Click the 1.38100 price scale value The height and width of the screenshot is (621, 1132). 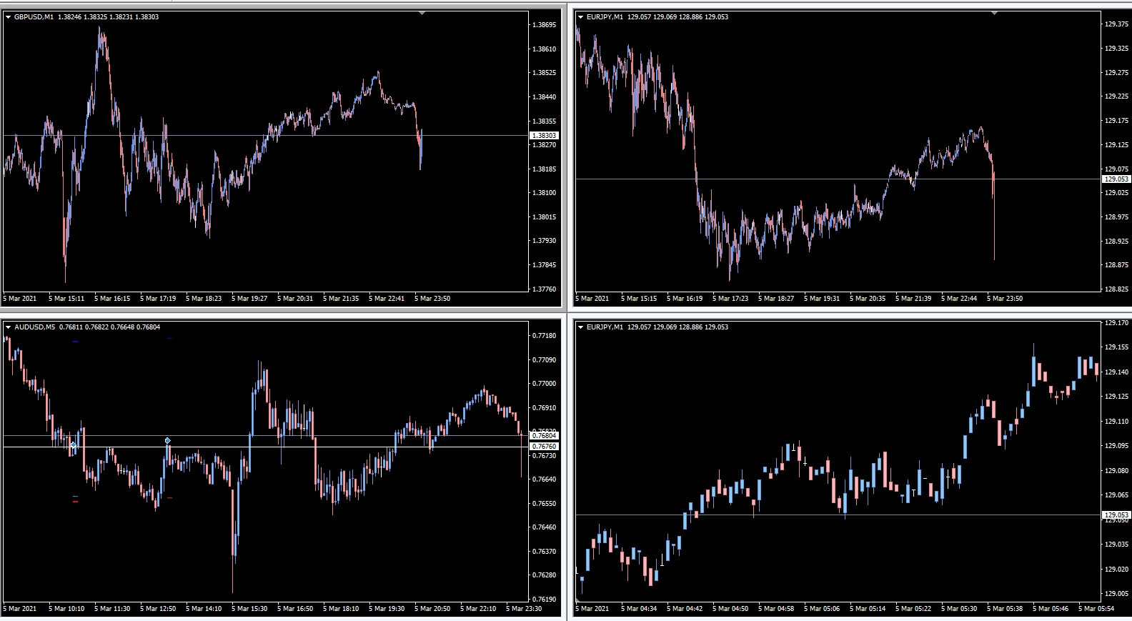click(544, 193)
